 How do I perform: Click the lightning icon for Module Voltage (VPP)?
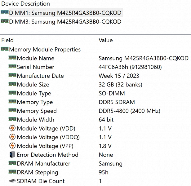pos(12,146)
